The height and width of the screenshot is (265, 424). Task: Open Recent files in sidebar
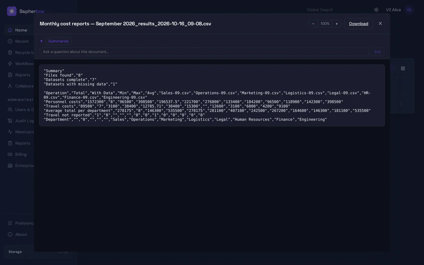tap(19, 41)
